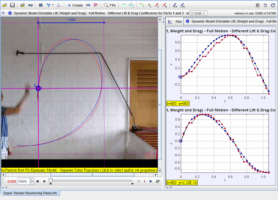
Task: Click the video frame slider thumb
Action: [50, 180]
